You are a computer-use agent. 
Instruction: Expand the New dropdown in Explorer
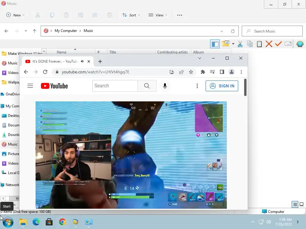(x=16, y=15)
